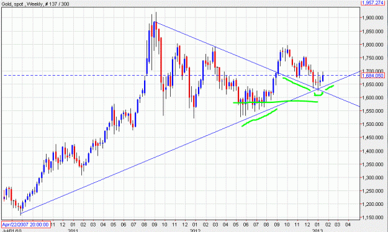Click the 1,450.000 price axis label
388x232 pixels.
pyautogui.click(x=373, y=138)
